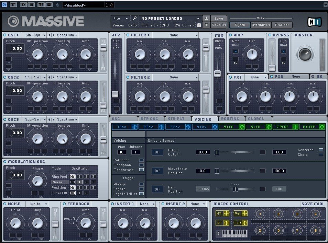Click the 5 LFO modulation drag handle
Image resolution: width=328 pixels, height=243 pixels.
pyautogui.click(x=242, y=127)
